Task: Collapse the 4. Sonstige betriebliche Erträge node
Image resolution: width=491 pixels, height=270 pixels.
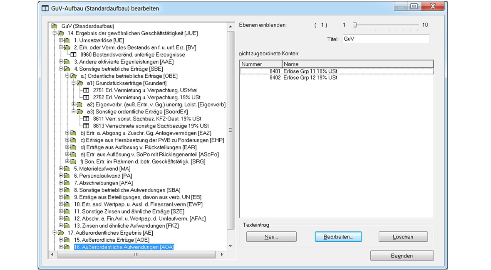Action: [61, 69]
